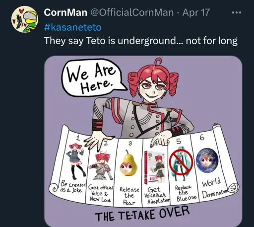This screenshot has height=227, width=254.
Task: Click the VoicePeak box in panel 4
Action: pos(155,167)
